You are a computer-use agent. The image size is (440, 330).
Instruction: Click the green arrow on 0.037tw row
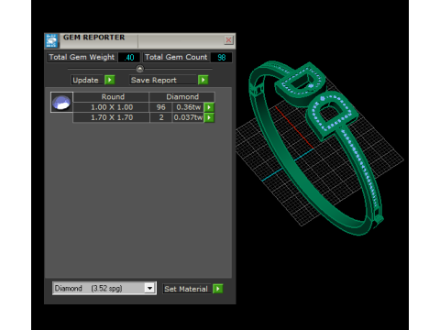click(209, 117)
